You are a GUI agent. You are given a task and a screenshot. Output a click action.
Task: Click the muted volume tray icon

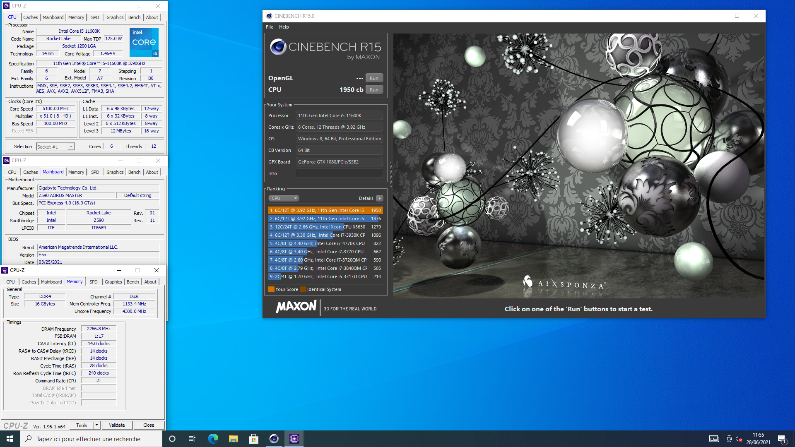tap(739, 439)
